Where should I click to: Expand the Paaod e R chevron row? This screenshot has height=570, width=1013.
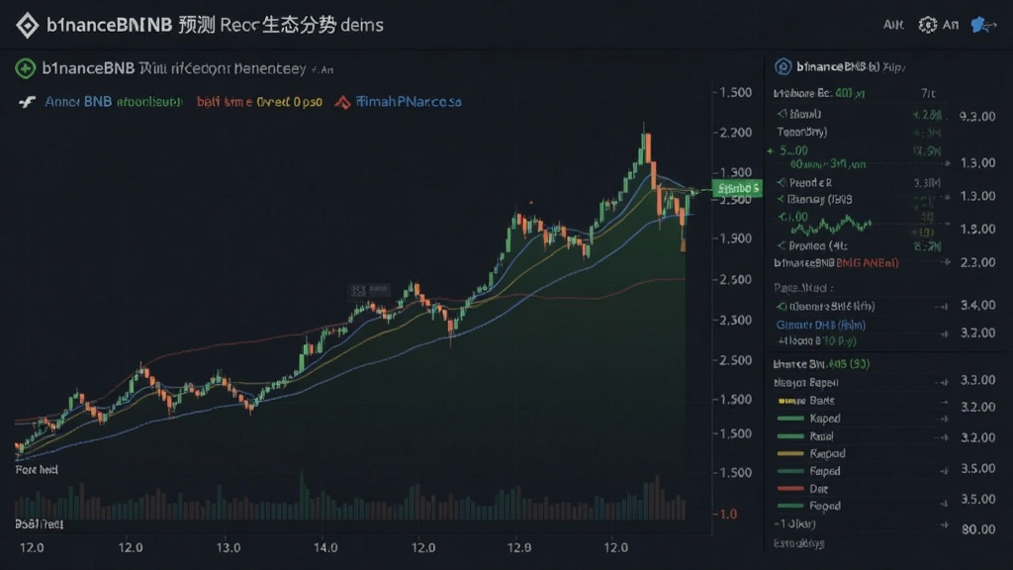point(782,183)
